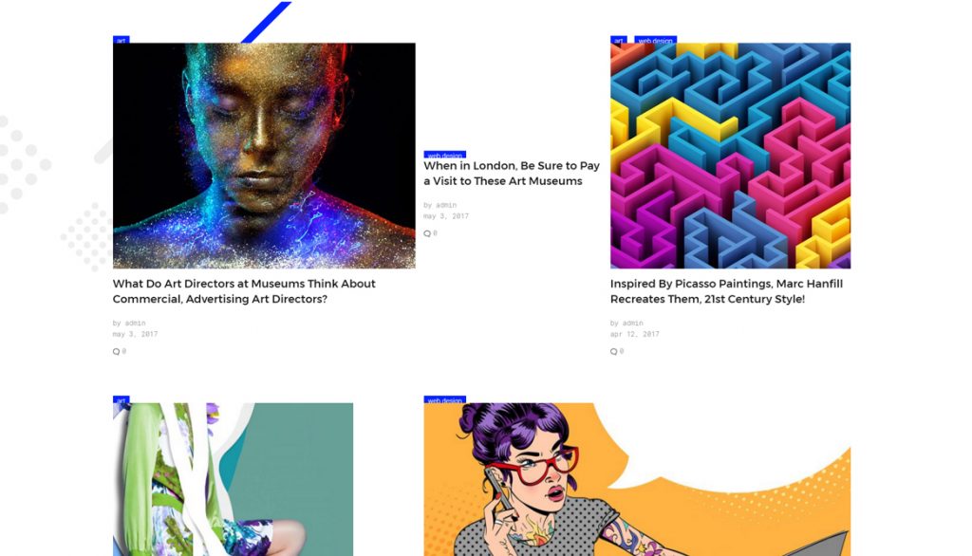
Task: Open the pop-art woman with glasses image
Action: click(x=637, y=479)
